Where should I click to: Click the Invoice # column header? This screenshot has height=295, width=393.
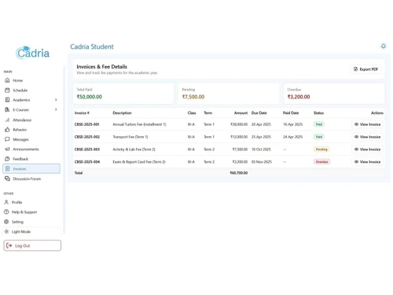pos(82,112)
